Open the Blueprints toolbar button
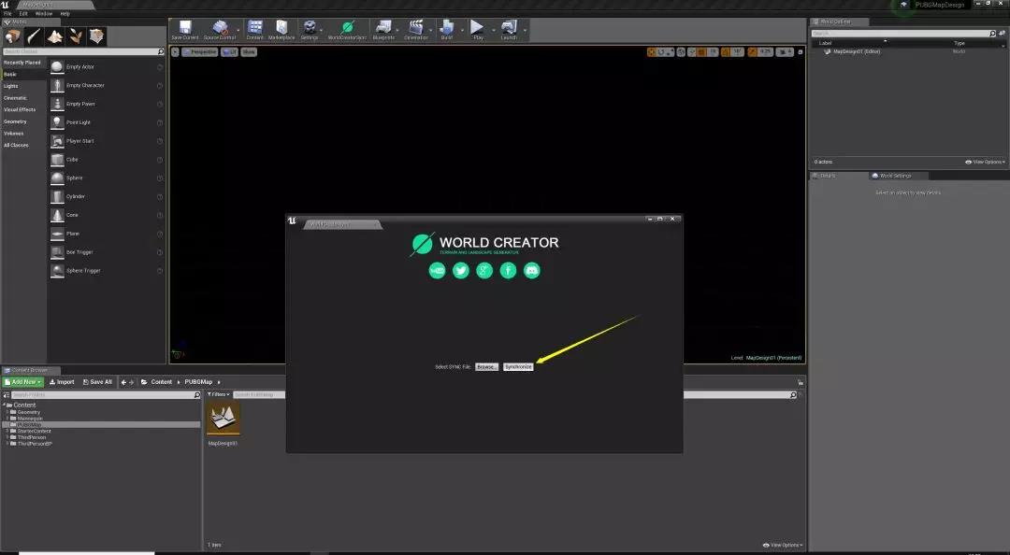This screenshot has height=555, width=1010. click(x=383, y=30)
